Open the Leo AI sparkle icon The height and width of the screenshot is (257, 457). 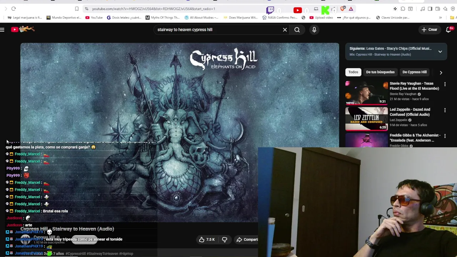click(x=445, y=9)
